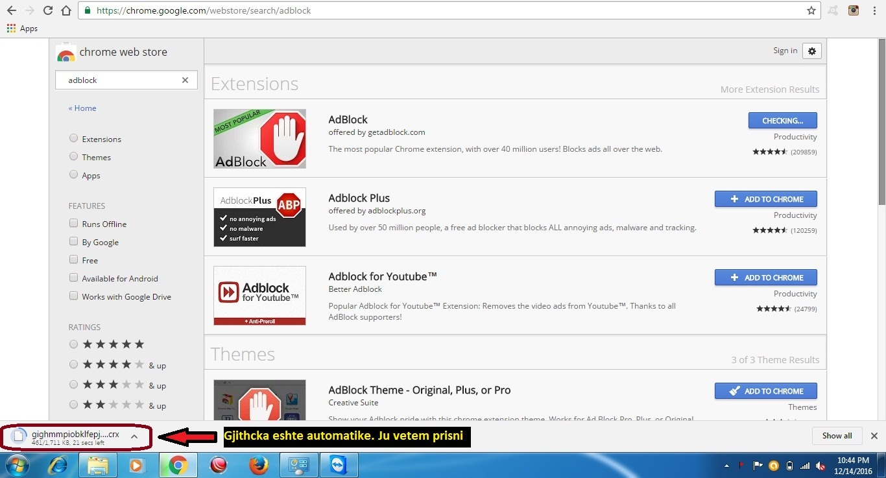Add AdBlock Theme to Chrome

click(x=765, y=391)
